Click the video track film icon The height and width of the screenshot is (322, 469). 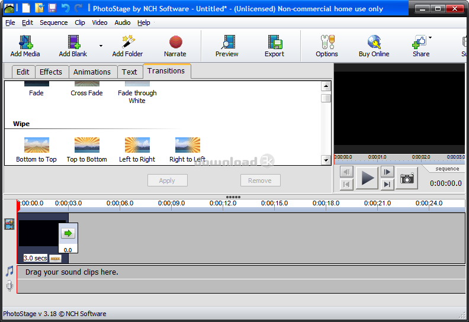9,224
